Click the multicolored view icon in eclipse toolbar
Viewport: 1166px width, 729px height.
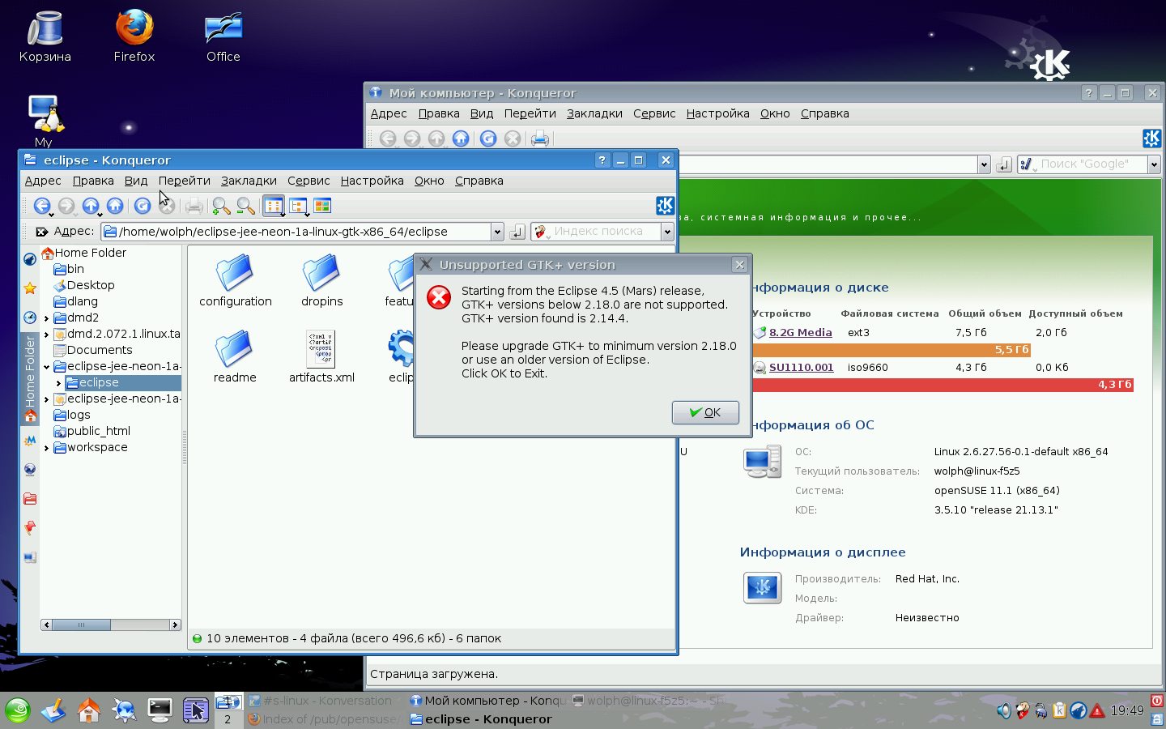pyautogui.click(x=322, y=206)
